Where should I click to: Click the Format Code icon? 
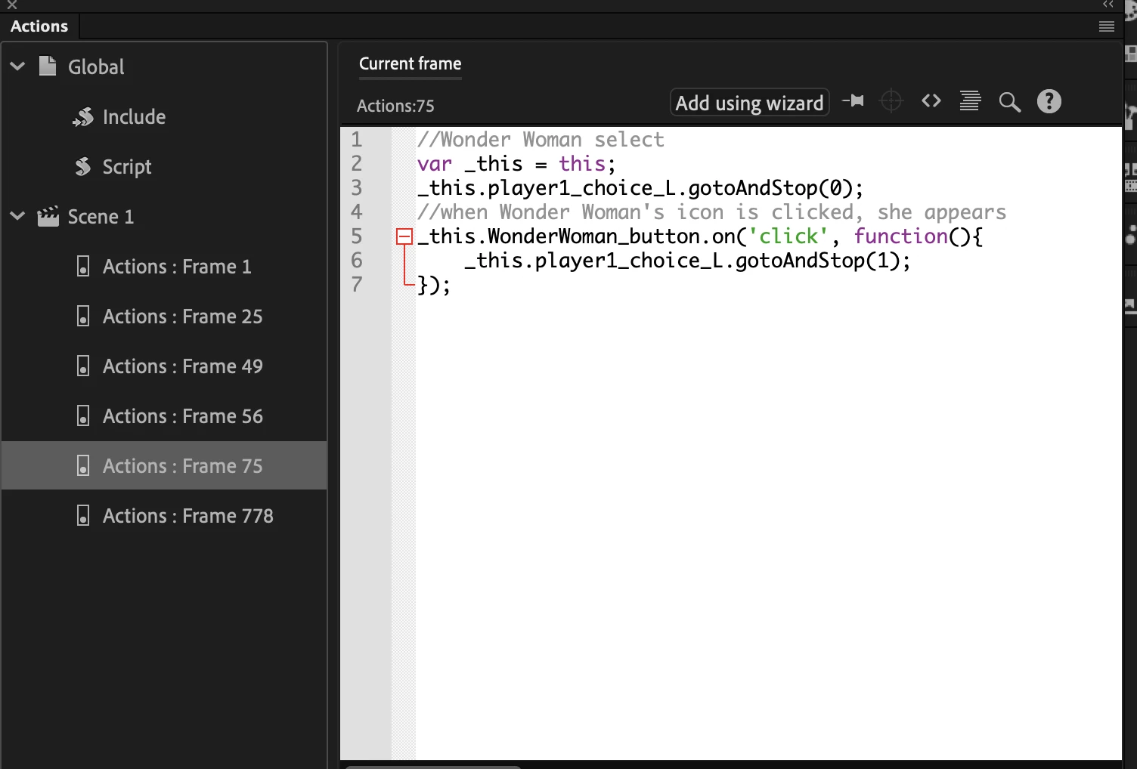[x=970, y=100]
